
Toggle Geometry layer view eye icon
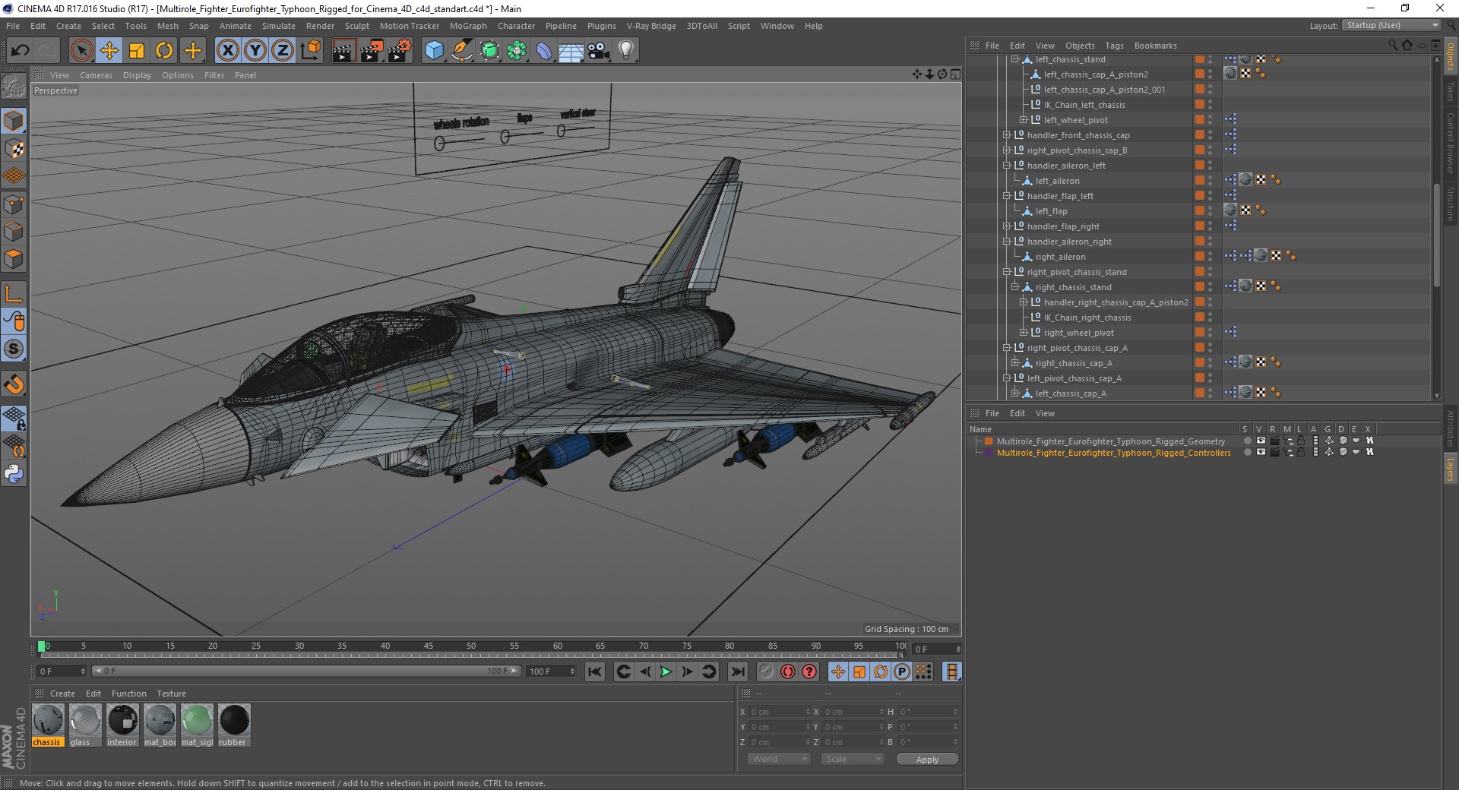(x=1261, y=441)
